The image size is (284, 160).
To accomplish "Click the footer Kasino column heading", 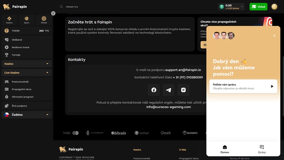I will click(x=137, y=150).
